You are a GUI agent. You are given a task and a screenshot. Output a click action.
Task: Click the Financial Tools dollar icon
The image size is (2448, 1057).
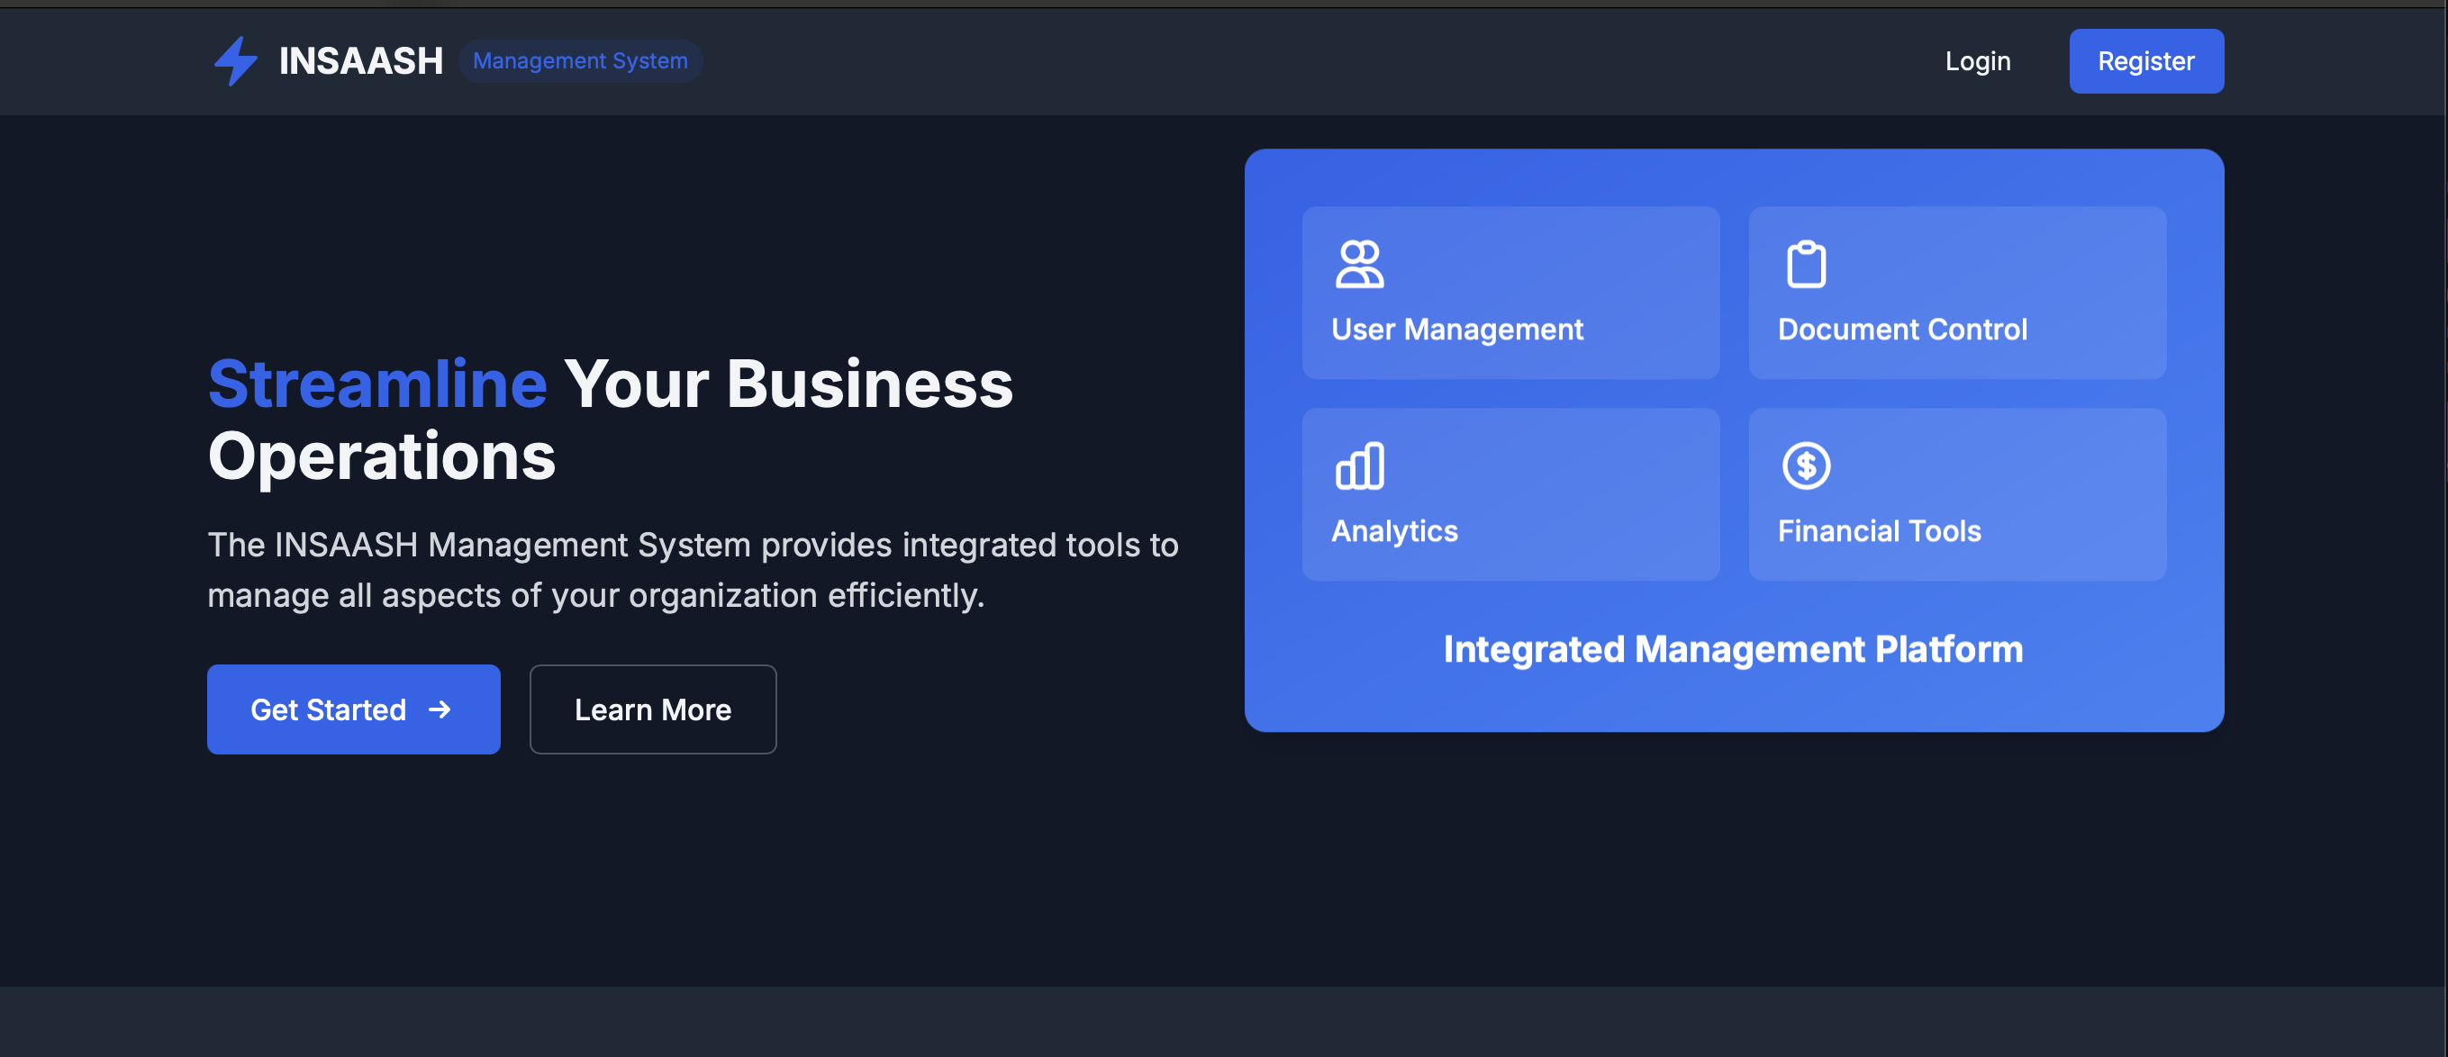pos(1807,465)
